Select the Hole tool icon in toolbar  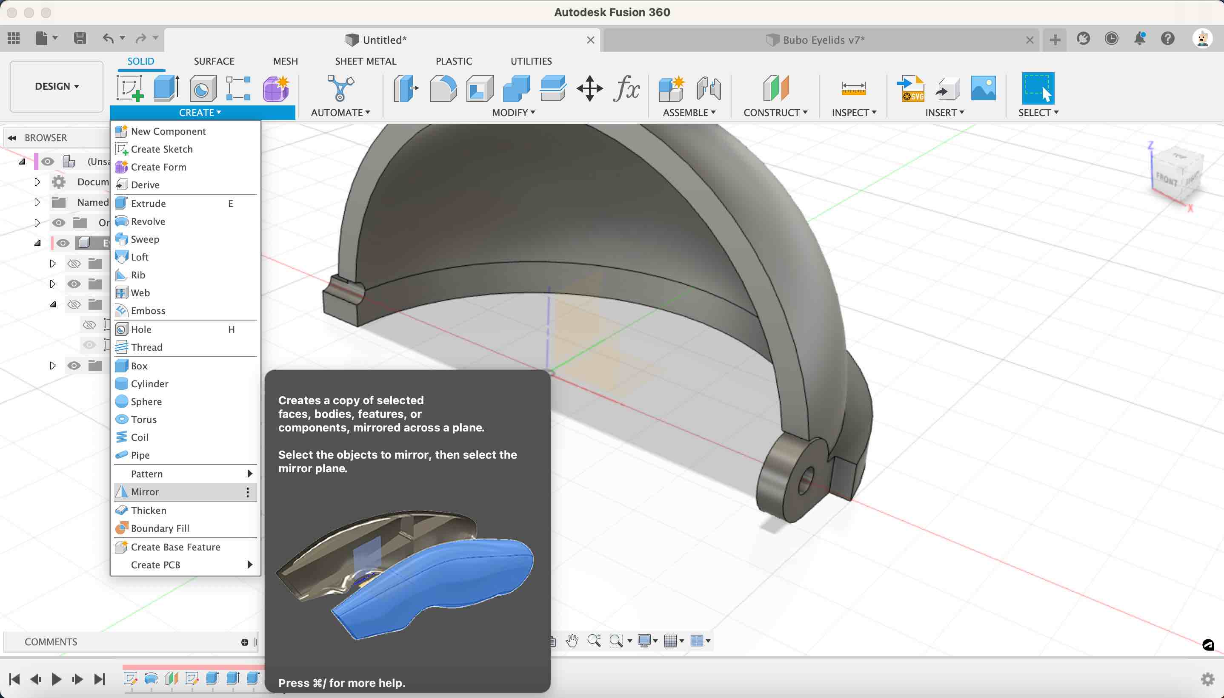pyautogui.click(x=203, y=88)
